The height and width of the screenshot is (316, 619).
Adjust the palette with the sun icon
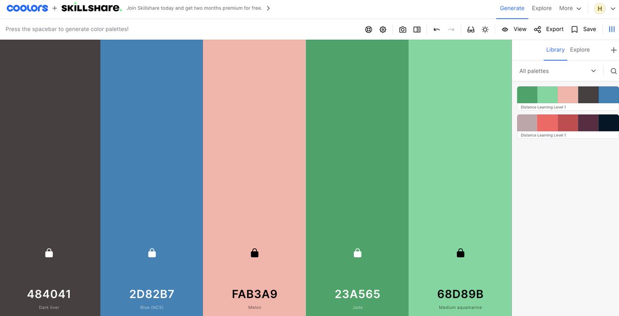[x=485, y=29]
